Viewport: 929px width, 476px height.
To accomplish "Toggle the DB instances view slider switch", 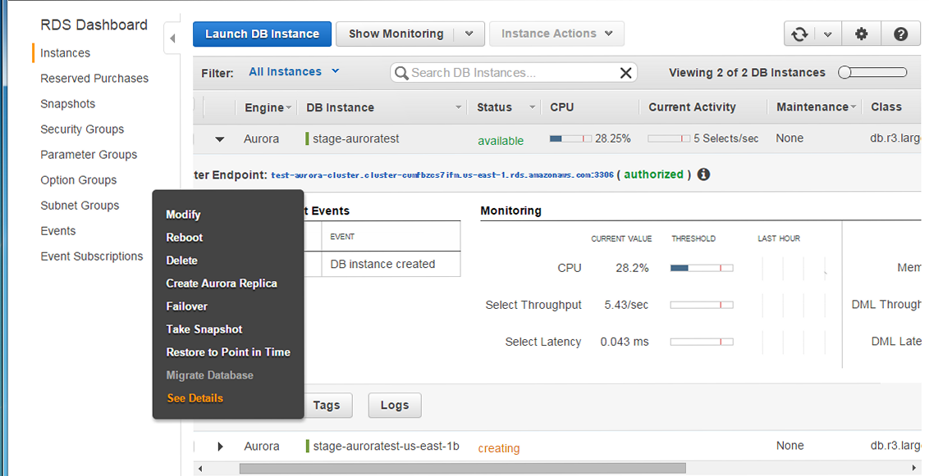I will (872, 72).
